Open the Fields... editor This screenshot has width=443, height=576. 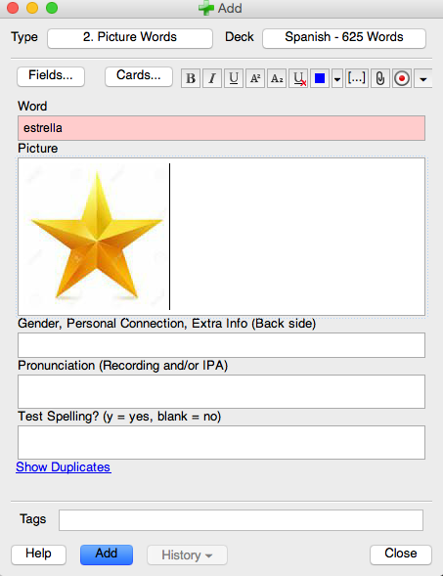(x=51, y=76)
